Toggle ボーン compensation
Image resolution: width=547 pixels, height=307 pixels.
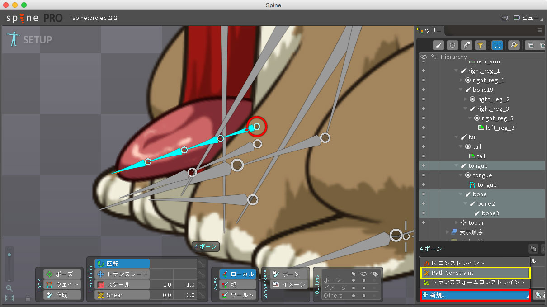[289, 274]
